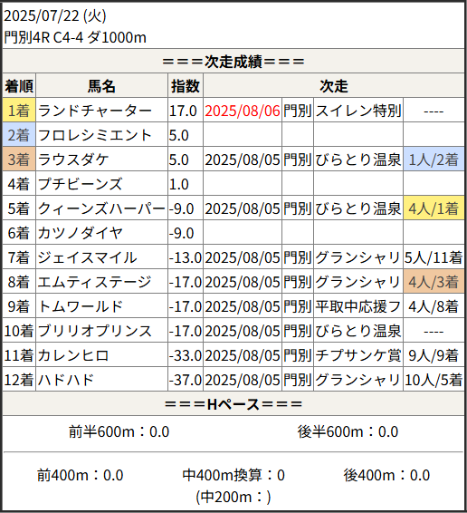Click スイレン特別 race name
467x513 pixels.
coord(358,111)
